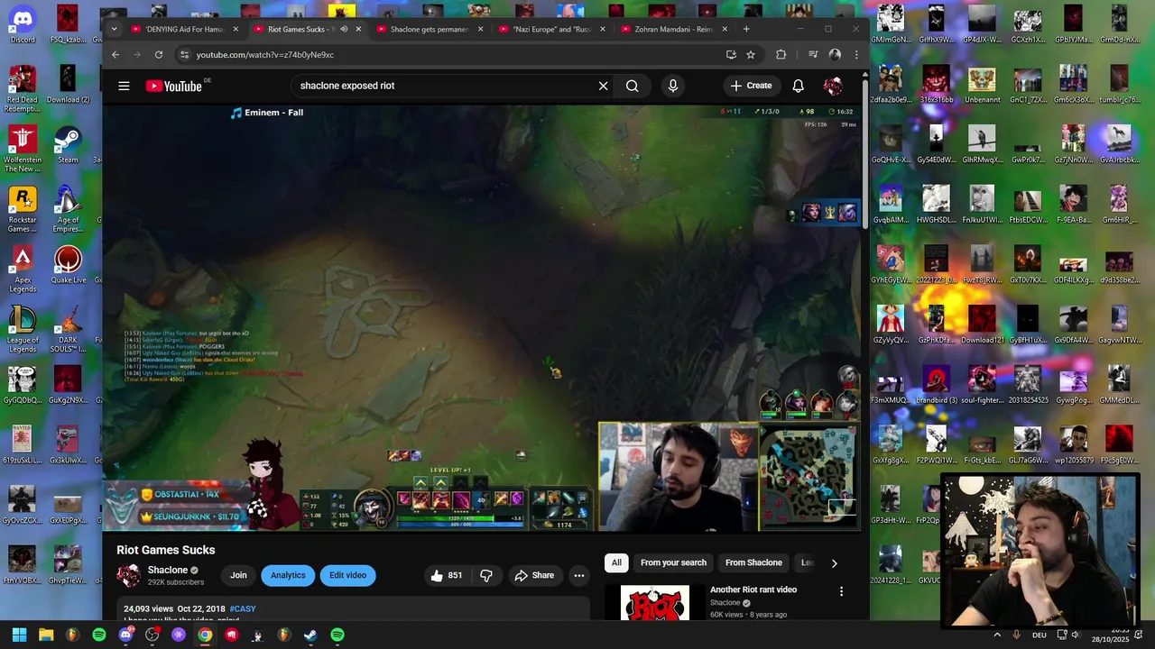View site information in address bar
1155x649 pixels.
tap(184, 54)
